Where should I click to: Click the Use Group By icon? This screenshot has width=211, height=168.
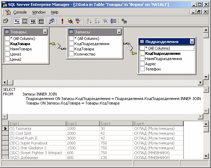(113, 21)
